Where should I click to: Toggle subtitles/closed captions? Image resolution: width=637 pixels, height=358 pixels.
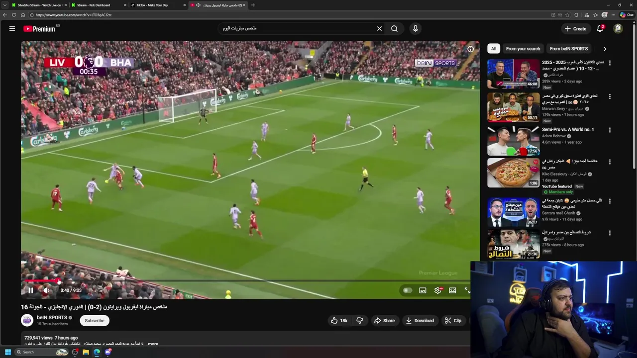(423, 290)
